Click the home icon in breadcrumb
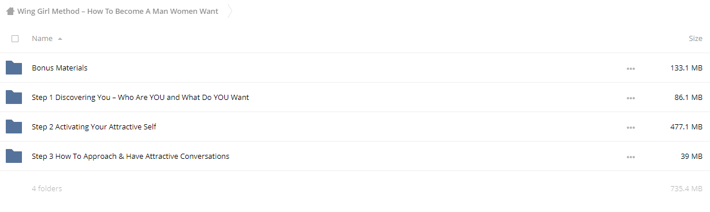Viewport: 710px width, 212px height. 10,11
